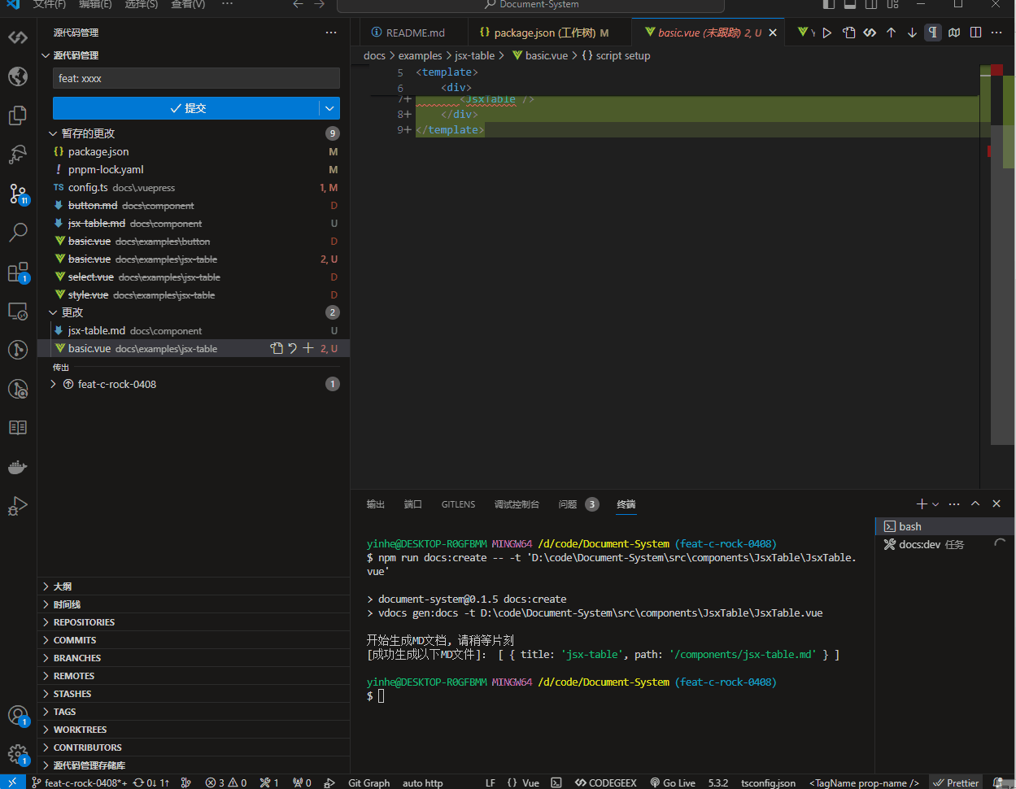This screenshot has height=789, width=1016.
Task: Stage changes for basic.vue with plus icon
Action: 308,348
